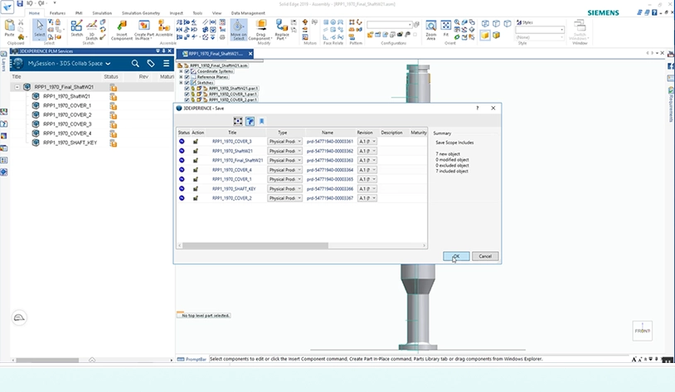Click the Solid Edge application button
675x392 pixels.
point(7,7)
